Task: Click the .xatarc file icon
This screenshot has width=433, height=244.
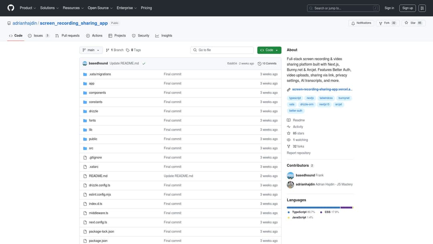Action: click(x=85, y=167)
